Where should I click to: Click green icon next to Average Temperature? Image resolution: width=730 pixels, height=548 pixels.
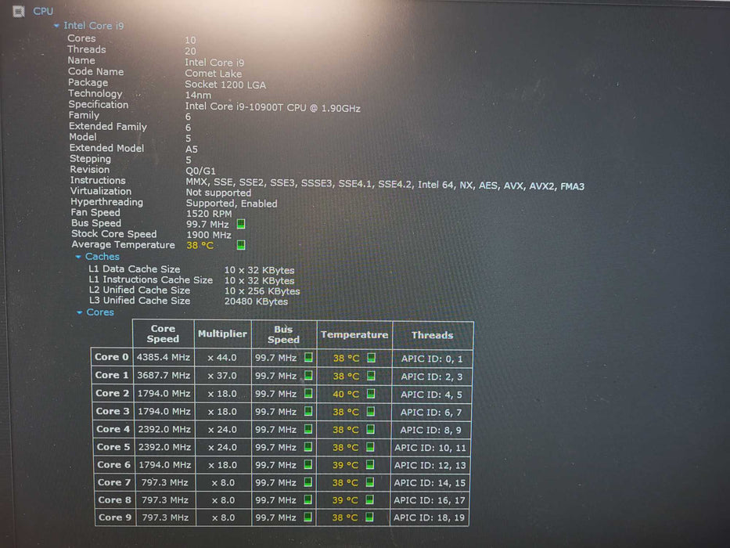241,245
